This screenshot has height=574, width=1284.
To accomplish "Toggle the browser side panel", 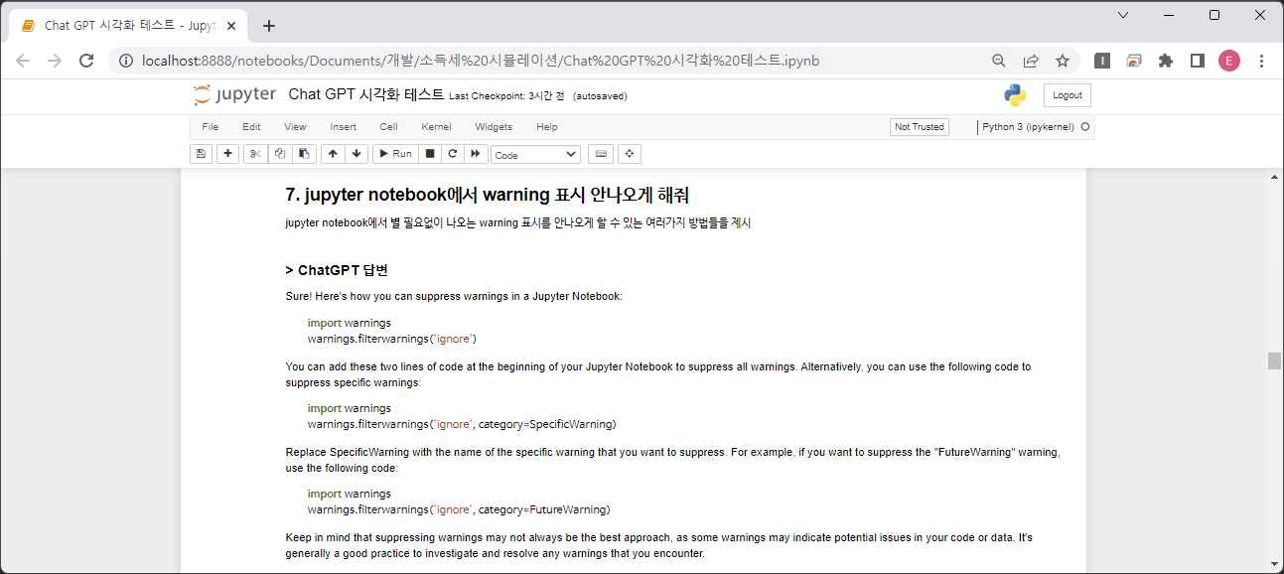I will pyautogui.click(x=1198, y=61).
